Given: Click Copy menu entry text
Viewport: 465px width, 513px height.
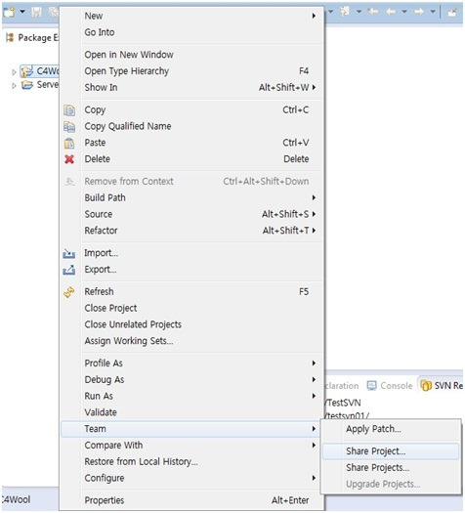Looking at the screenshot, I should 95,109.
